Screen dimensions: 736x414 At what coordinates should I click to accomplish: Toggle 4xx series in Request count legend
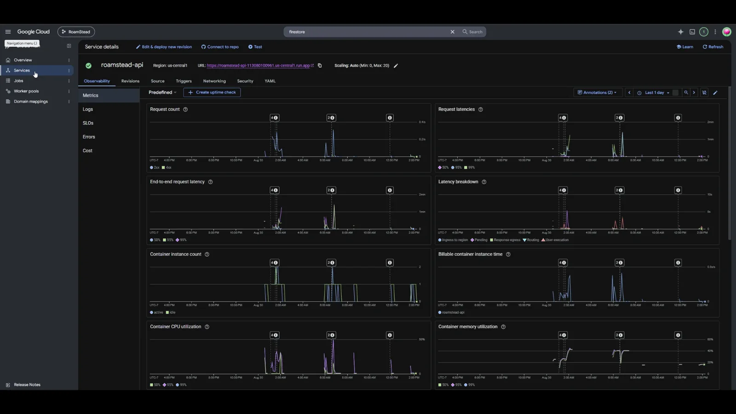click(x=167, y=167)
